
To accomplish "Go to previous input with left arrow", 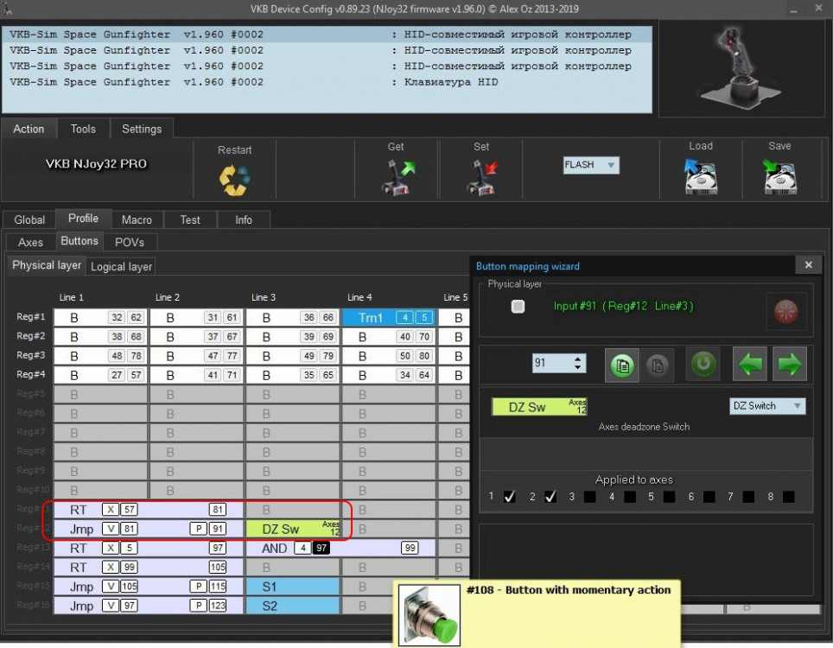I will [x=748, y=364].
